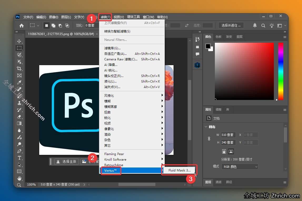Image resolution: width=302 pixels, height=201 pixels.
Task: Select the Gradient tool
Action: point(19,123)
